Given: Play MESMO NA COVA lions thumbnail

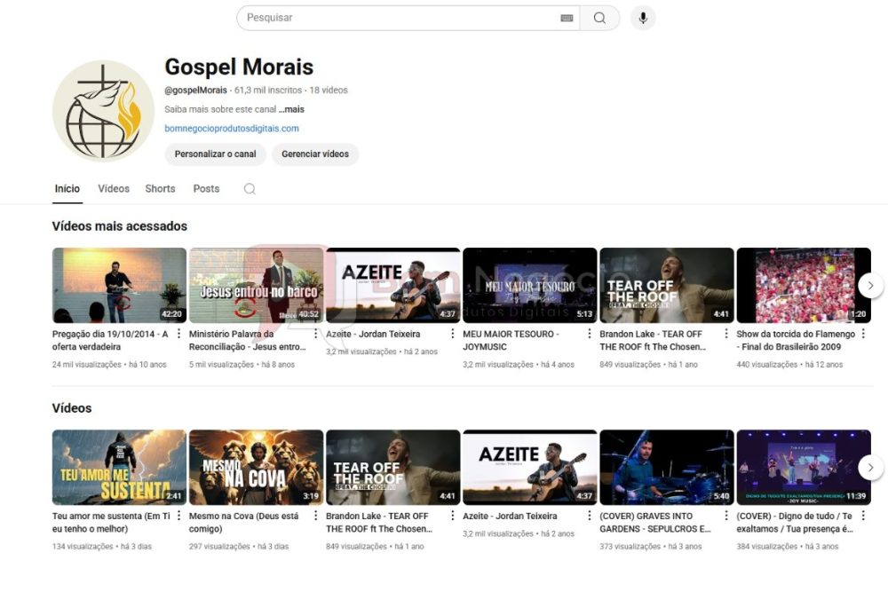Looking at the screenshot, I should coord(256,468).
